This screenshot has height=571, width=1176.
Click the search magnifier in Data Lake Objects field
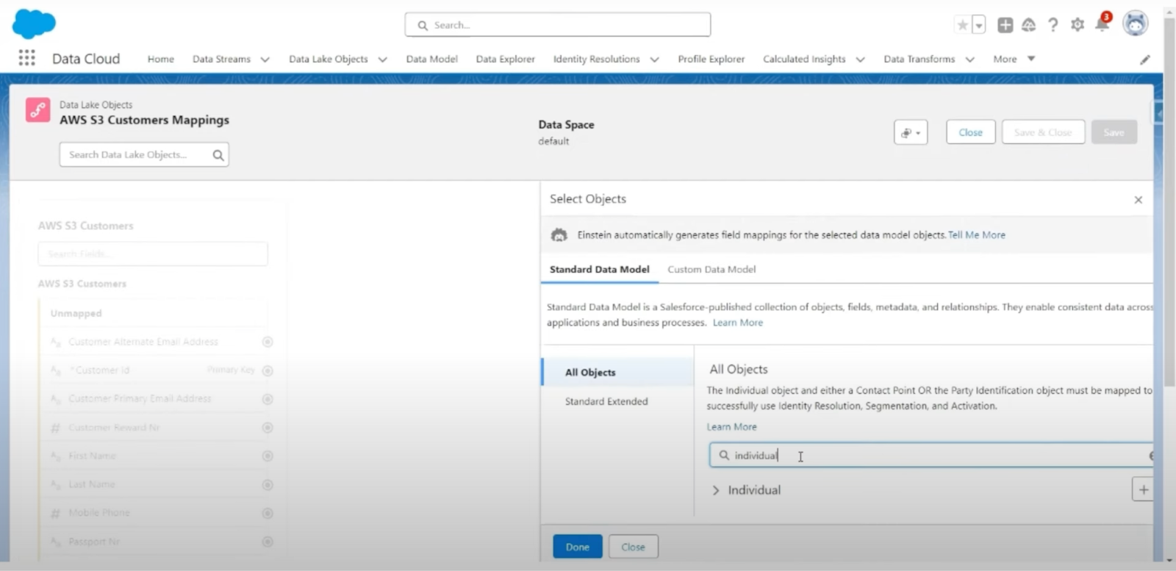[218, 155]
